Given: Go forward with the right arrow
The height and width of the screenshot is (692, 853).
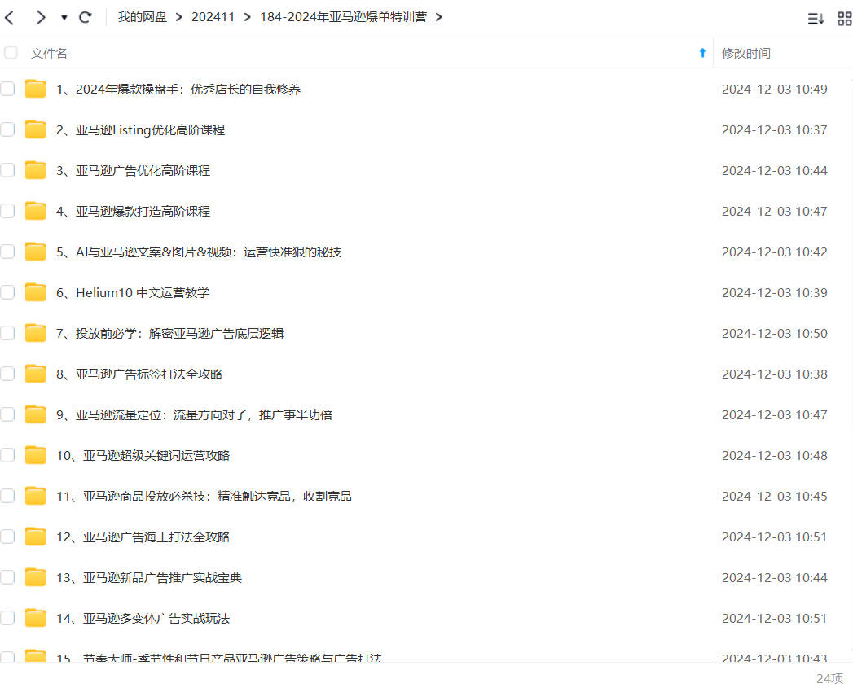Looking at the screenshot, I should (40, 17).
